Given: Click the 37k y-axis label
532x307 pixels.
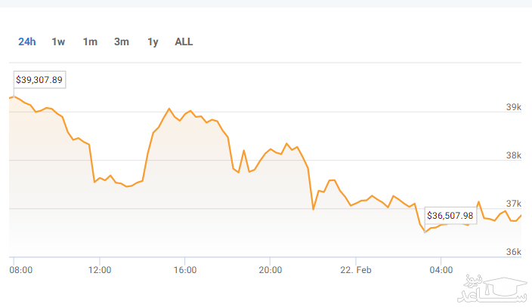Looking at the screenshot, I should coord(514,204).
